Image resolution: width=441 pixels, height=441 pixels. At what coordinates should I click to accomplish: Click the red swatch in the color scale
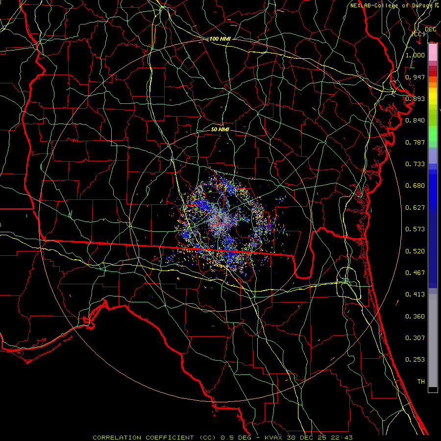433,73
